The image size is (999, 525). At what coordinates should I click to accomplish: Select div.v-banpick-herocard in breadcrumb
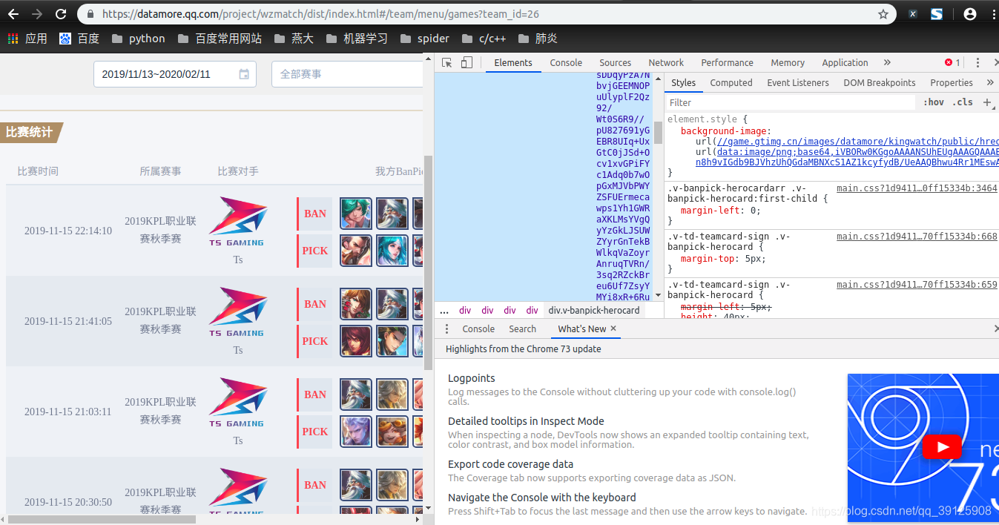point(594,311)
